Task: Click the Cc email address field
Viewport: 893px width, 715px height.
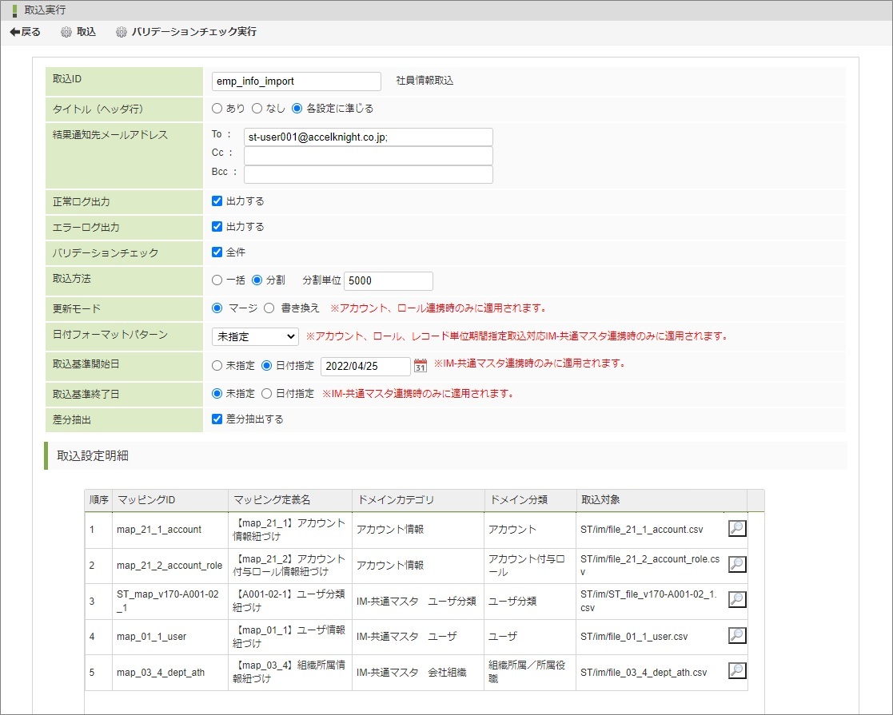Action: click(x=368, y=155)
